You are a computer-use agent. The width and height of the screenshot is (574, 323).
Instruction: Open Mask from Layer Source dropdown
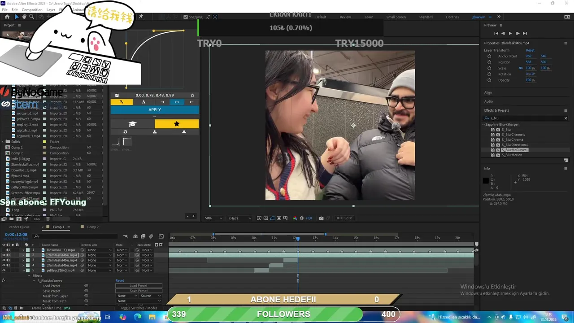click(150, 296)
